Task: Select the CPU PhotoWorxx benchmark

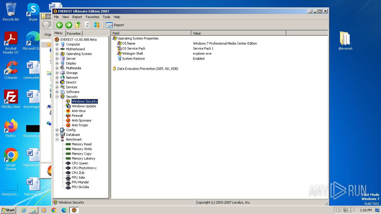Action: pyautogui.click(x=84, y=168)
